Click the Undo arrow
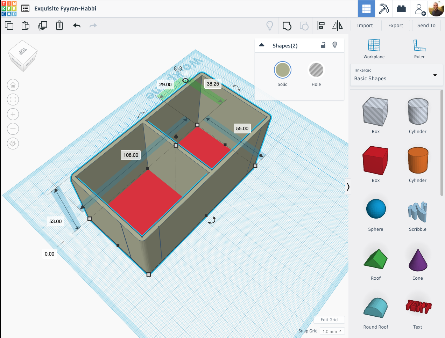The width and height of the screenshot is (445, 338). pos(77,25)
